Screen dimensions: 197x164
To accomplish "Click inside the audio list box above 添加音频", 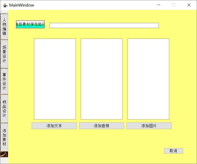I will [x=102, y=79].
